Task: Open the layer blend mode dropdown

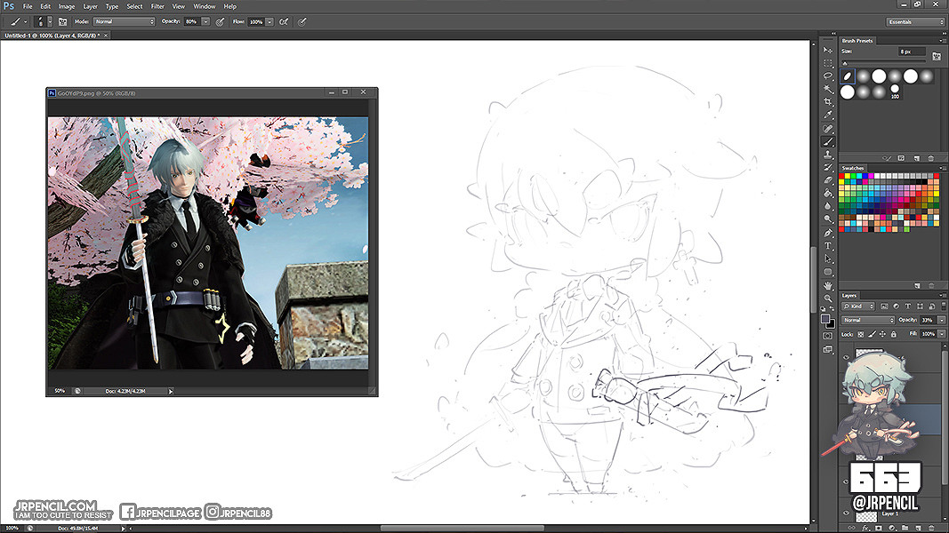Action: point(868,320)
